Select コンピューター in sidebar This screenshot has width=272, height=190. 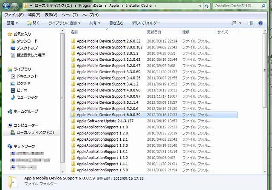[x=23, y=125]
